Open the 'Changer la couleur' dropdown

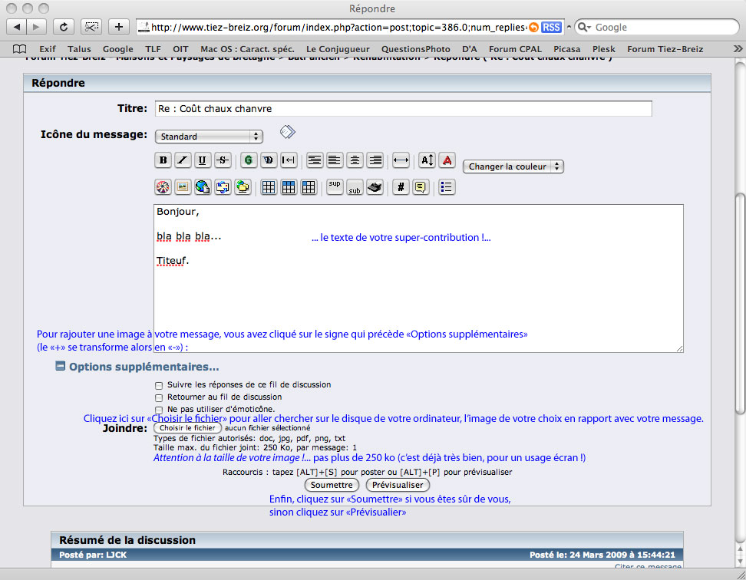(x=513, y=166)
